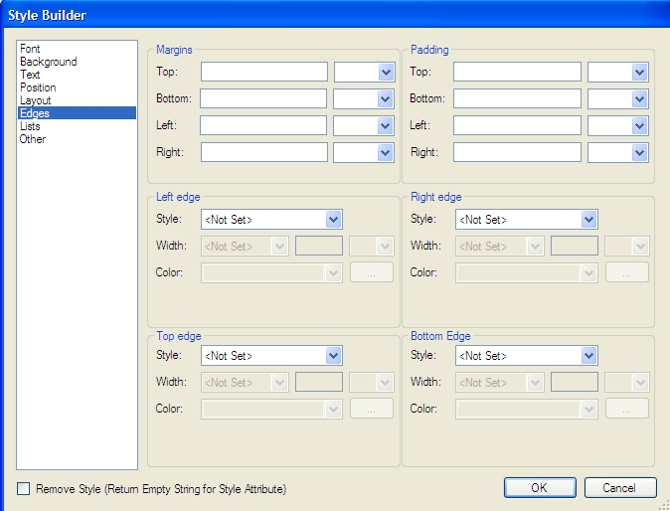Viewport: 670px width, 511px height.
Task: Open the Padding Right unit dropdown
Action: tap(640, 152)
